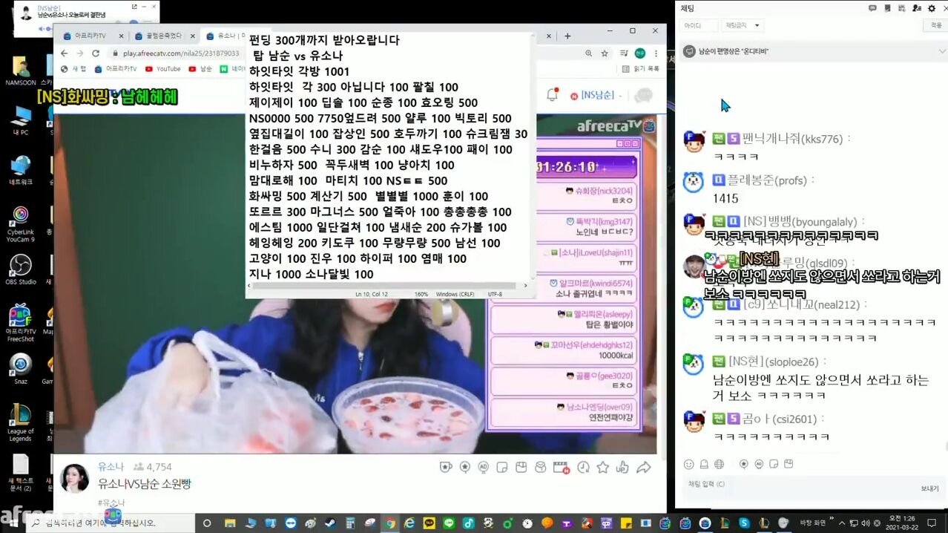Click the taskbar clock showing 오전 1:26
The width and height of the screenshot is (948, 533).
click(x=904, y=523)
